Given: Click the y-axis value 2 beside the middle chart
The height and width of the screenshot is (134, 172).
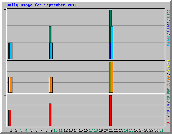Looking at the screenshot, I should click(5, 62).
